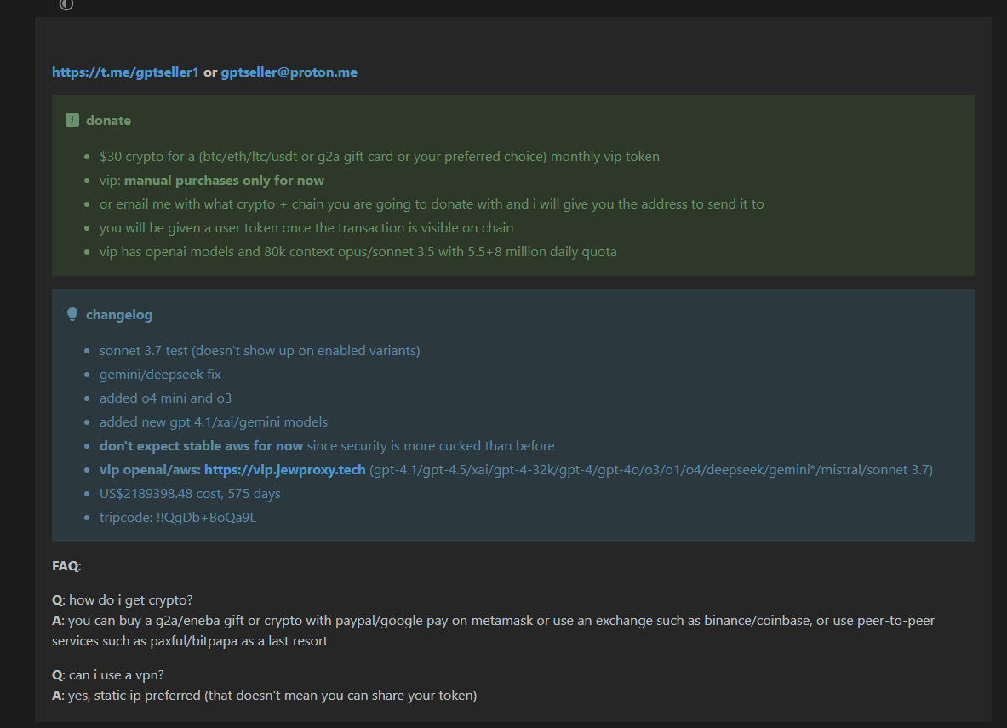Click the "added new gpt 4.1/xai/gemini models" entry
This screenshot has height=728, width=1007.
[x=213, y=422]
